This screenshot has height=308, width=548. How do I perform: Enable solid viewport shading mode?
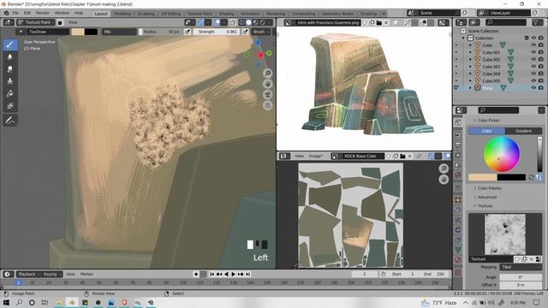[x=248, y=22]
